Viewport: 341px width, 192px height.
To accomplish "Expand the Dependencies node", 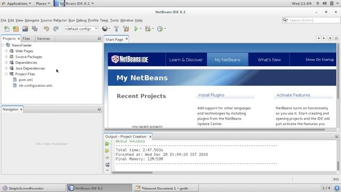I will (6, 62).
